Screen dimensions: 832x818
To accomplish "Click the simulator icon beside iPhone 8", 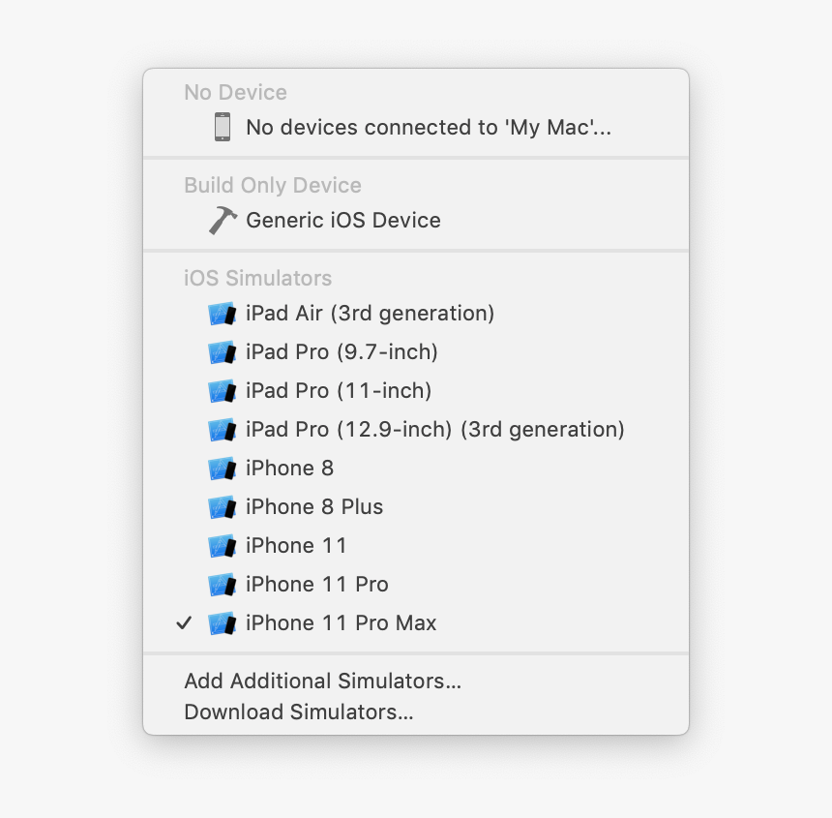I will (223, 468).
